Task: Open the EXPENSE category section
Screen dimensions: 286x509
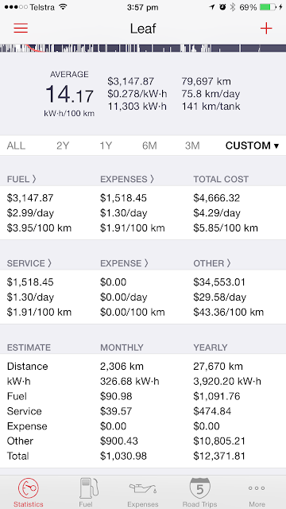Action: [124, 263]
